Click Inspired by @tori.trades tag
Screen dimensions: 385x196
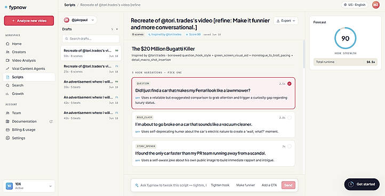click(165, 35)
